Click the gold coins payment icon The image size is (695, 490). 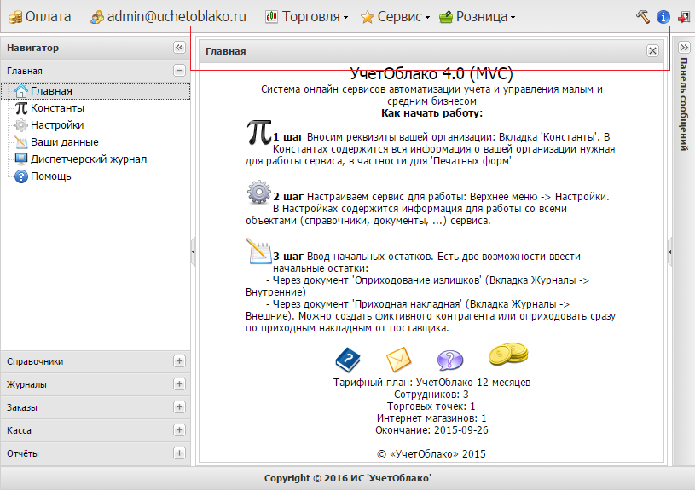click(x=508, y=355)
